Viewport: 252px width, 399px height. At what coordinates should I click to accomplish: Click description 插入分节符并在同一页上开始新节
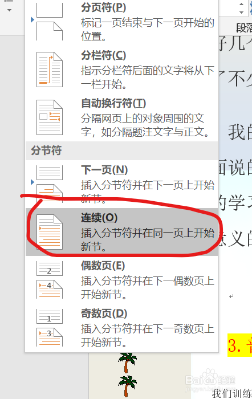tap(148, 239)
